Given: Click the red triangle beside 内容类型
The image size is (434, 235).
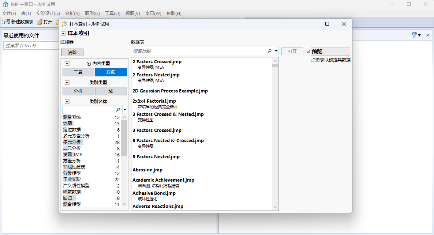Looking at the screenshot, I should [67, 64].
